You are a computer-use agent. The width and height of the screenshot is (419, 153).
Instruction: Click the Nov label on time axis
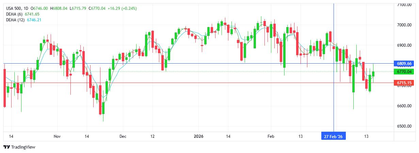[x=57, y=136]
